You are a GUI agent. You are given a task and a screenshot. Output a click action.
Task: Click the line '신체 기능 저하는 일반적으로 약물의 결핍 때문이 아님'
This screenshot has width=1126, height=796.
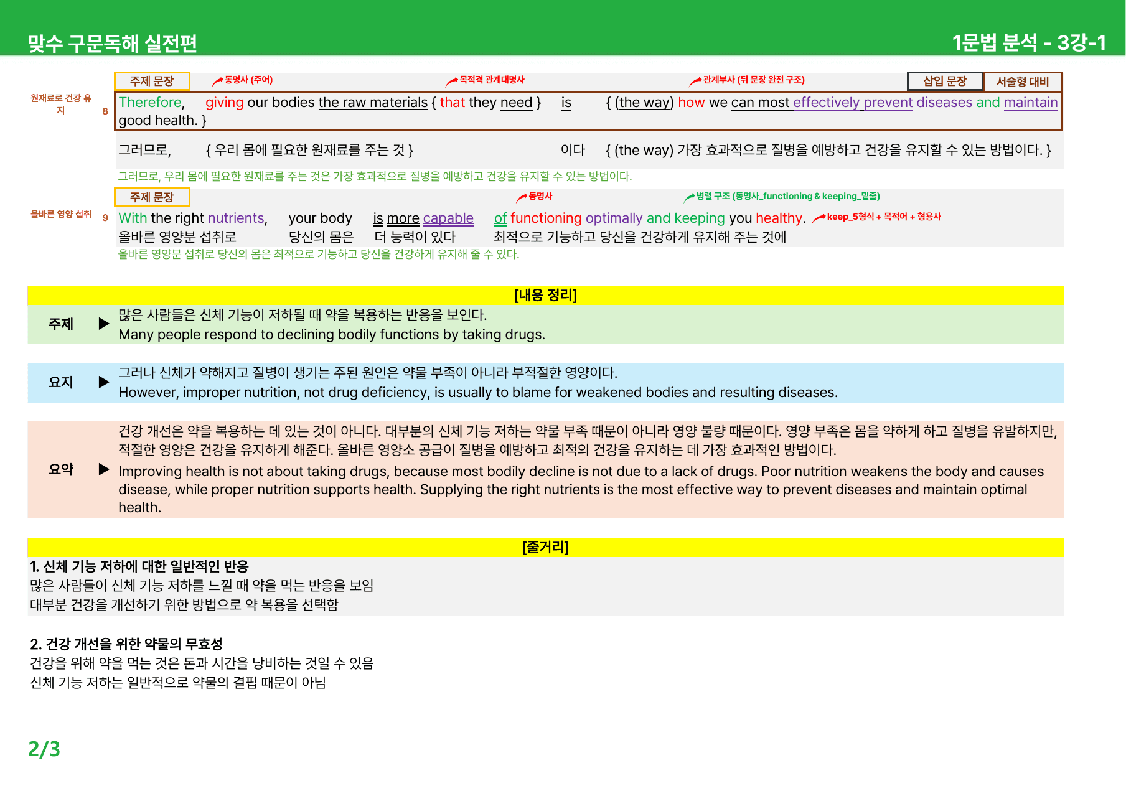178,683
